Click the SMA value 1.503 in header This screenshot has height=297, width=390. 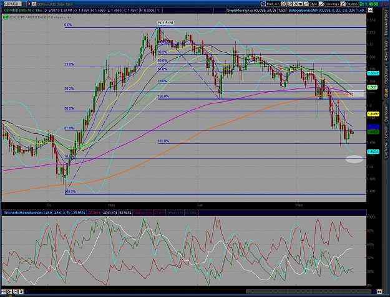282,11
